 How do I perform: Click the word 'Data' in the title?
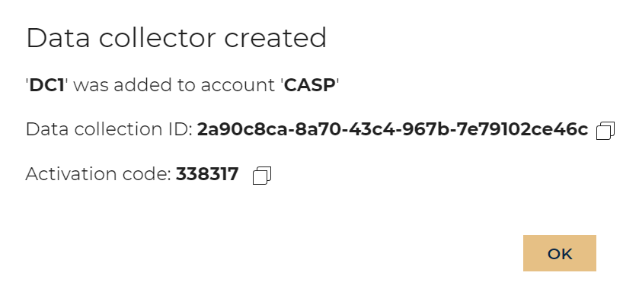58,38
